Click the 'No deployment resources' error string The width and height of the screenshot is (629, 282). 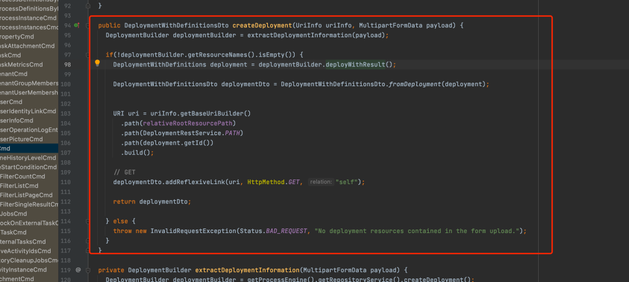pyautogui.click(x=416, y=231)
